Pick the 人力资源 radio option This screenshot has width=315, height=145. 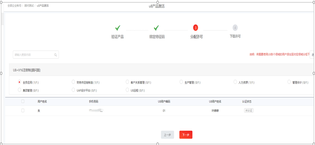(235, 82)
